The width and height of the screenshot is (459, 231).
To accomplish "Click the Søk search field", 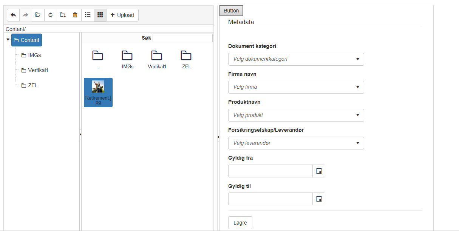I will [182, 38].
